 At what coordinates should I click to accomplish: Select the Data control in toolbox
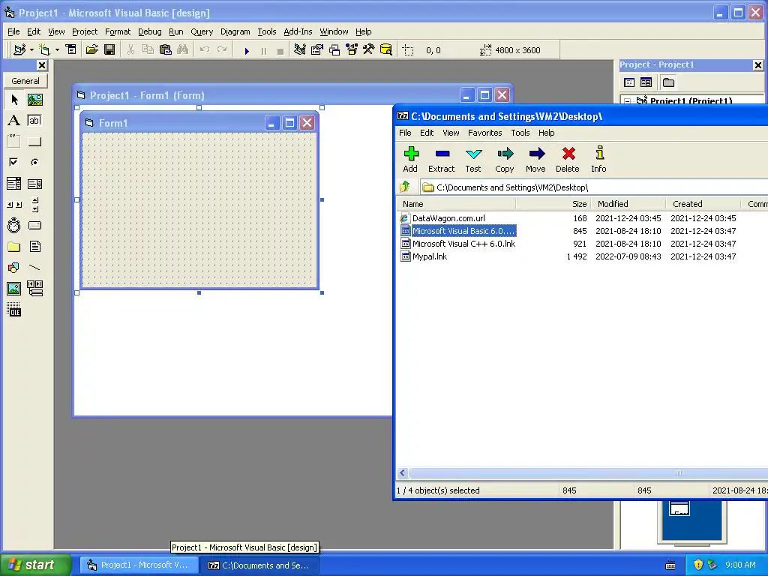(34, 289)
